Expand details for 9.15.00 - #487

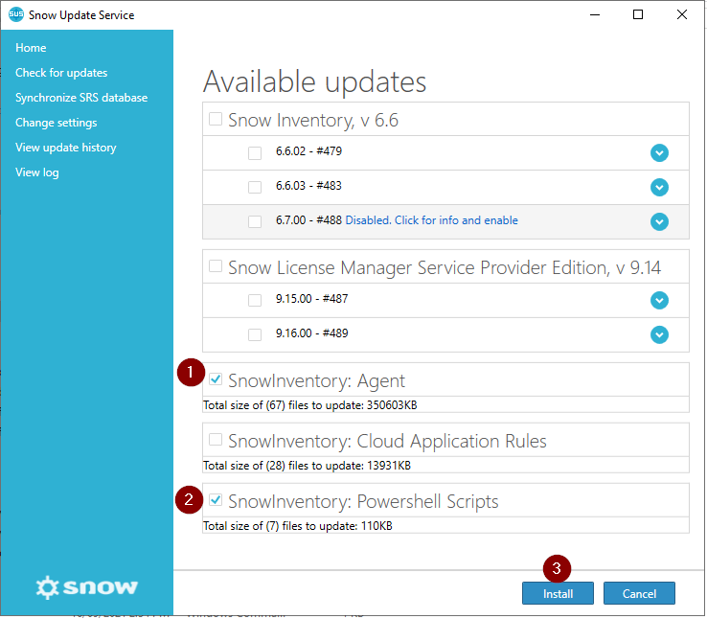click(x=659, y=300)
